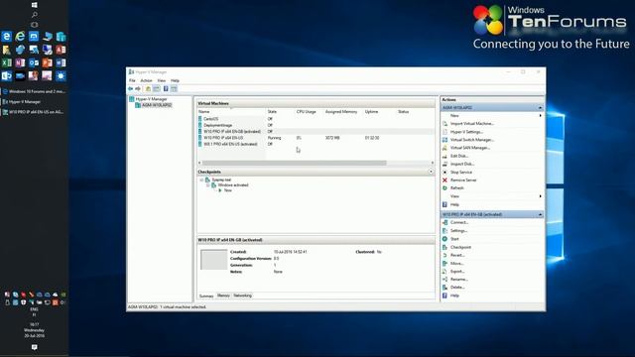Collapse the ASM-W10LAP02 actions section
Image resolution: width=635 pixels, height=357 pixels.
click(x=540, y=108)
